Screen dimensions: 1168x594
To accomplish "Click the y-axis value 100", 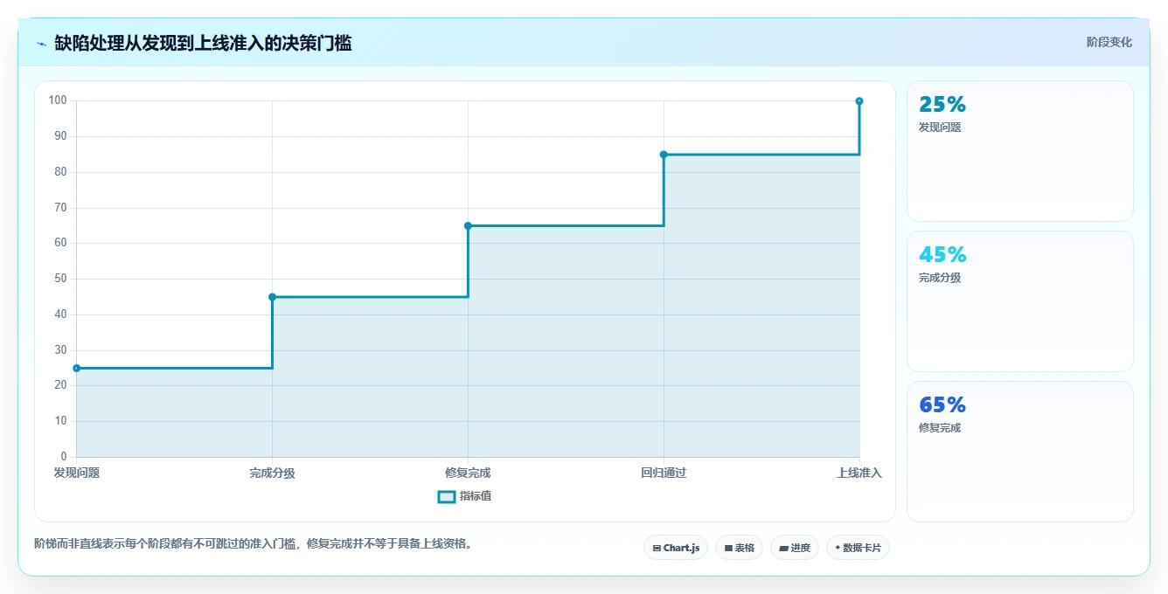I will (58, 100).
